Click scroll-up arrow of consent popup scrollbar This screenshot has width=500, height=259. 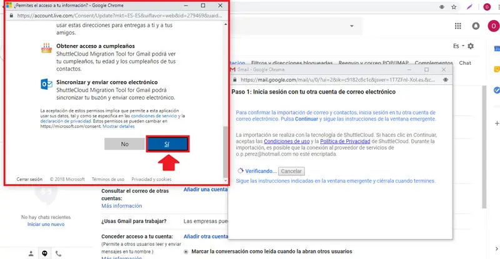226,24
